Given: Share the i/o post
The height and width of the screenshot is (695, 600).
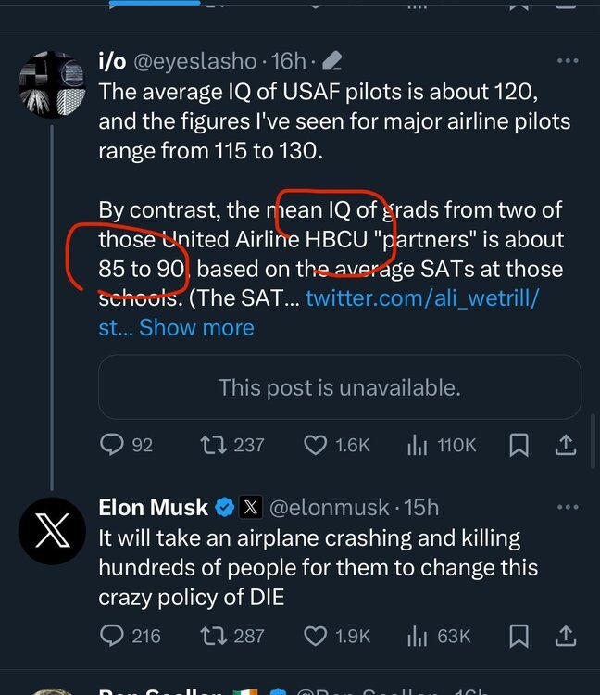Looking at the screenshot, I should pyautogui.click(x=565, y=446).
